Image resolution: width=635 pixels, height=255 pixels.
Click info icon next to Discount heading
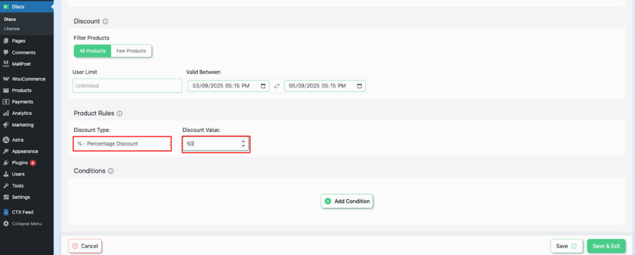[105, 22]
